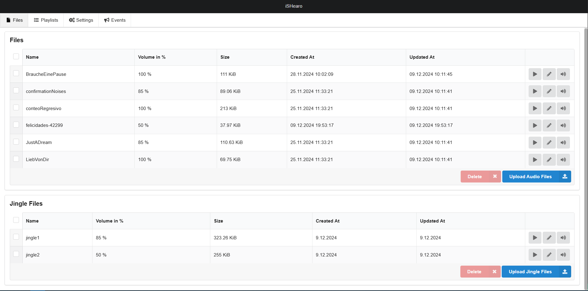Adjust volume for conteoRegresivo file
The width and height of the screenshot is (588, 291).
pyautogui.click(x=563, y=109)
